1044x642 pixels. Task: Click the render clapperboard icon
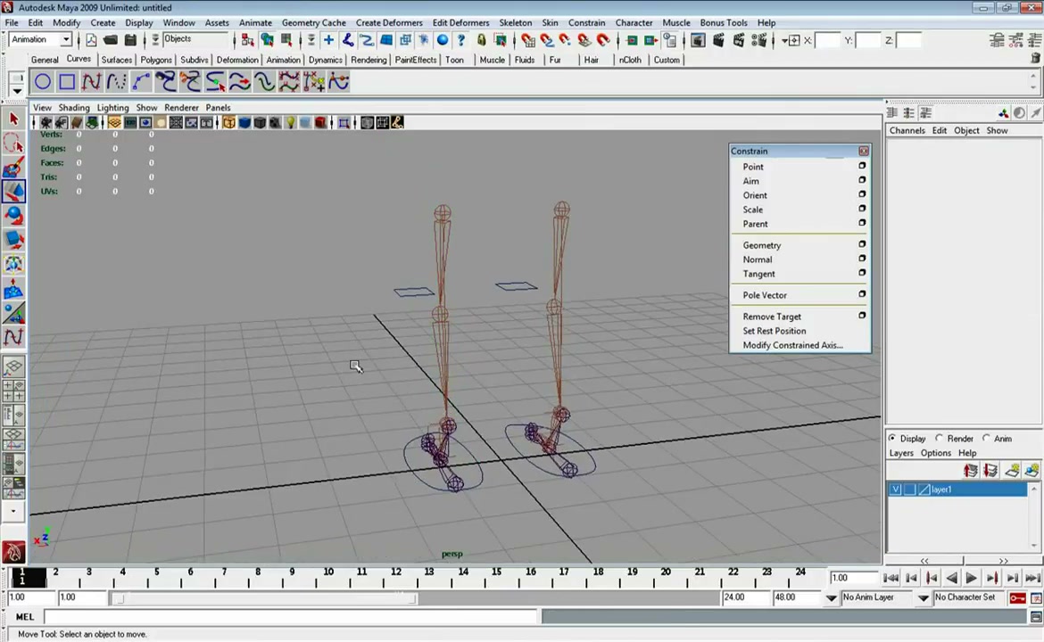click(718, 40)
